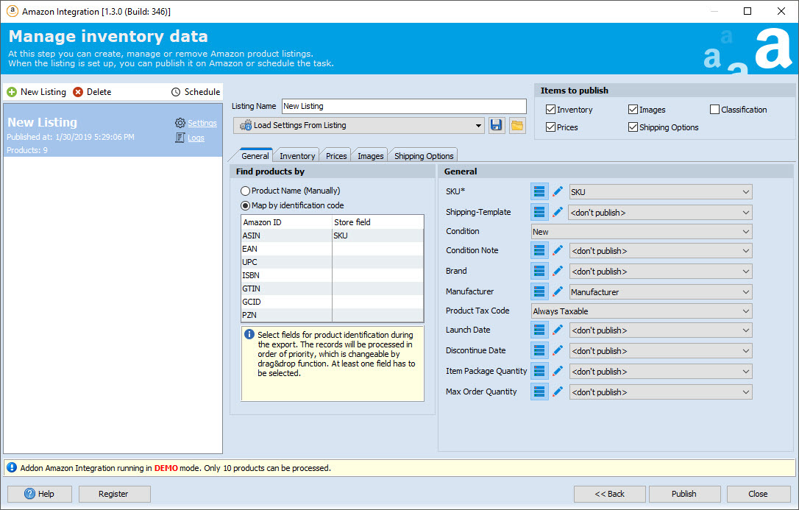Click list icon in Item Package Quantity row

tap(539, 371)
